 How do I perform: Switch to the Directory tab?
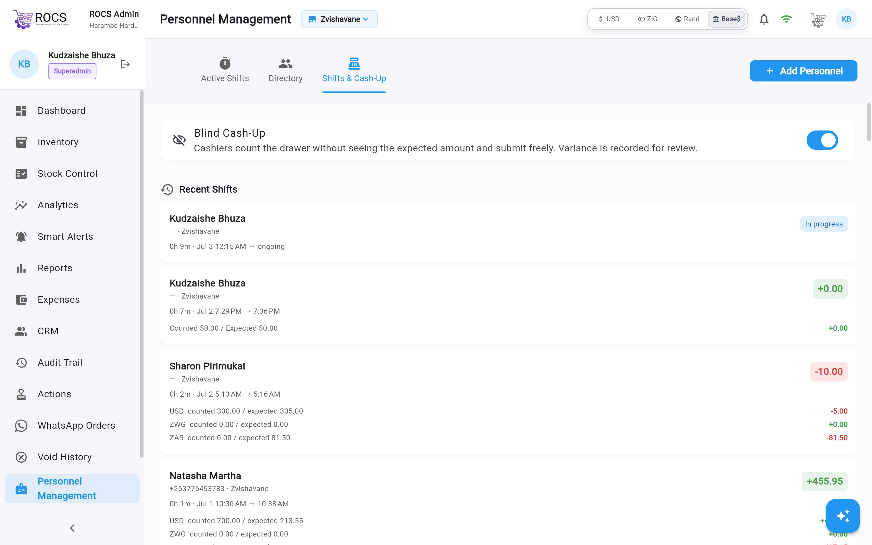pyautogui.click(x=286, y=70)
